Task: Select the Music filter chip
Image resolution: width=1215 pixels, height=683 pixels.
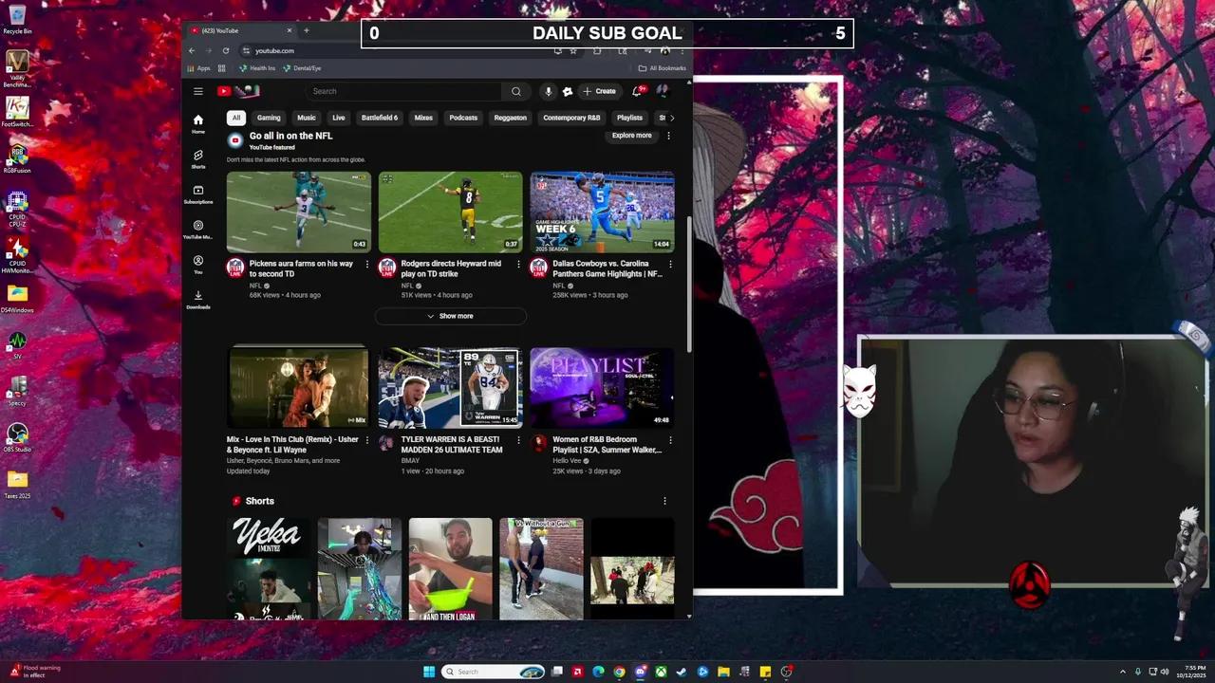Action: pyautogui.click(x=307, y=118)
